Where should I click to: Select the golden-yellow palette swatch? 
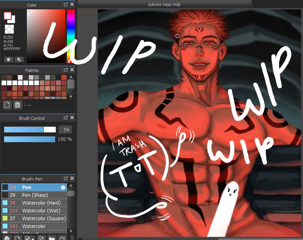(64, 98)
